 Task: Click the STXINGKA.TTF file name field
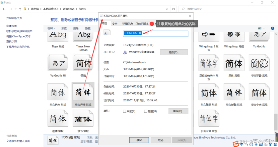click(x=155, y=34)
